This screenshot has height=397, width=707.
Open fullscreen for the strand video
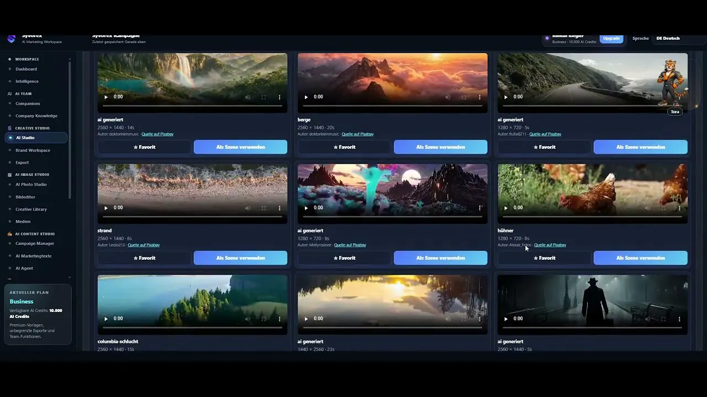(x=263, y=208)
